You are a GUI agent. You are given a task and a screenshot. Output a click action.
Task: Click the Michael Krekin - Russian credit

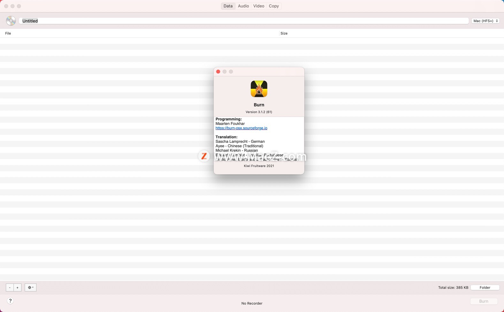(x=237, y=150)
